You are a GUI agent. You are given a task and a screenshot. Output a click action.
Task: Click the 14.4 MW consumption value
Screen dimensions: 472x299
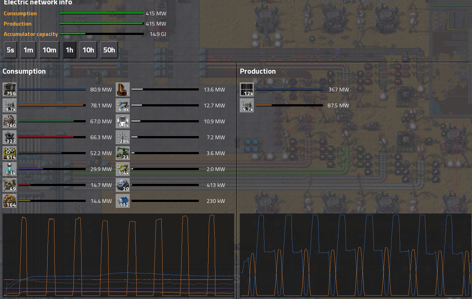tap(101, 201)
